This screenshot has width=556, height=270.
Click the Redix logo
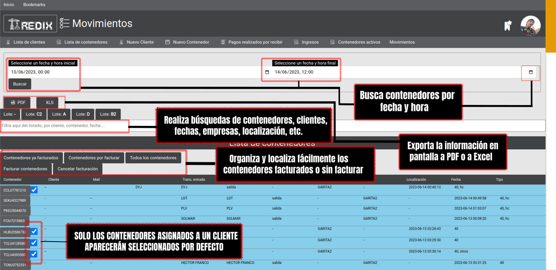tap(30, 24)
